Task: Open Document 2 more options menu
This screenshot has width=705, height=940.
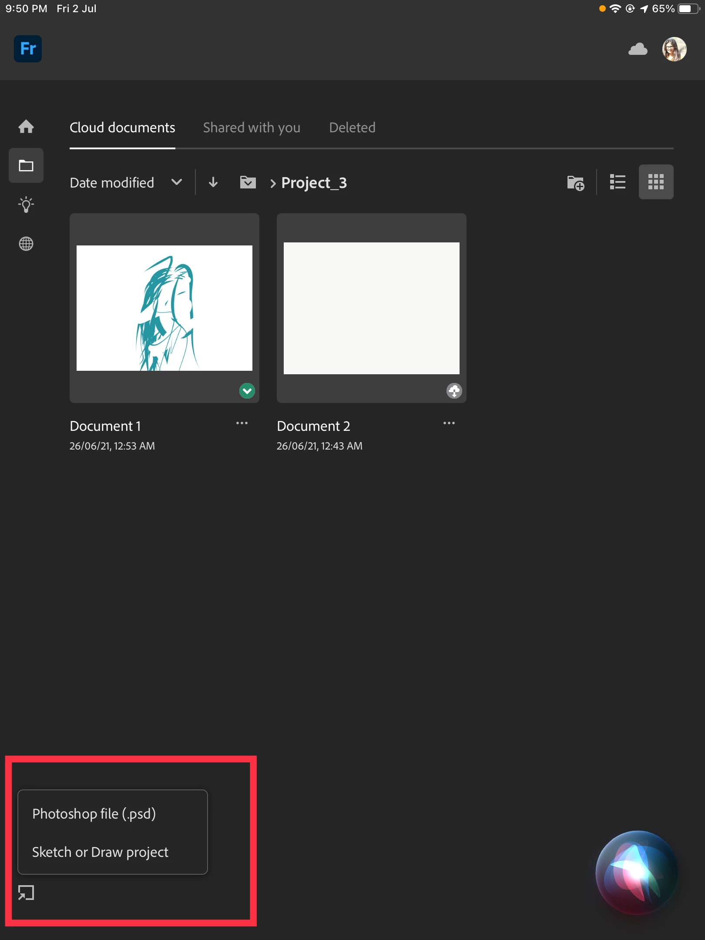Action: (x=449, y=423)
